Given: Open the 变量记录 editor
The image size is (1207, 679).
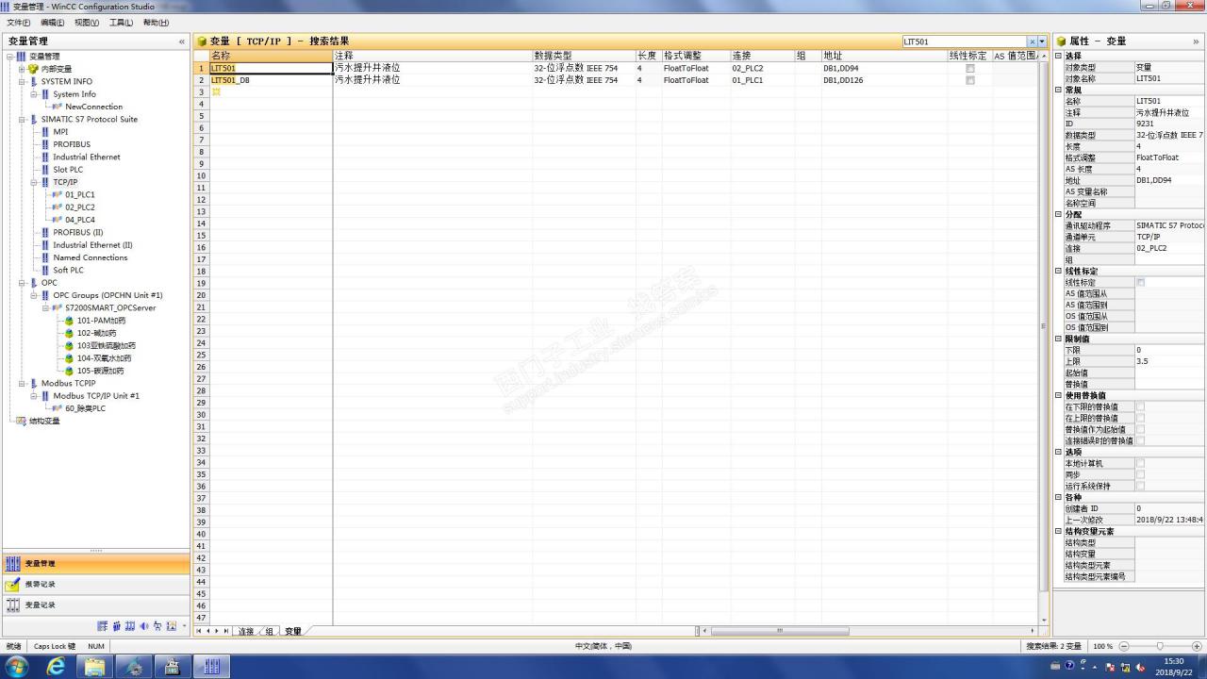Looking at the screenshot, I should pos(95,604).
